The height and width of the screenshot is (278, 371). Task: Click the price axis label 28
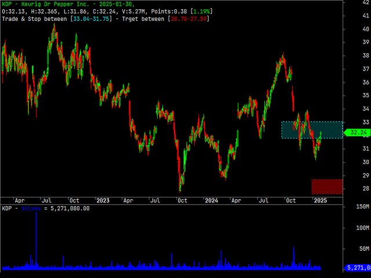coord(366,189)
